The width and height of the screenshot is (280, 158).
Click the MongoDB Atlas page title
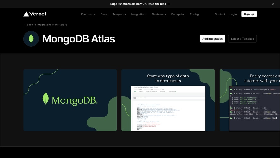78,39
